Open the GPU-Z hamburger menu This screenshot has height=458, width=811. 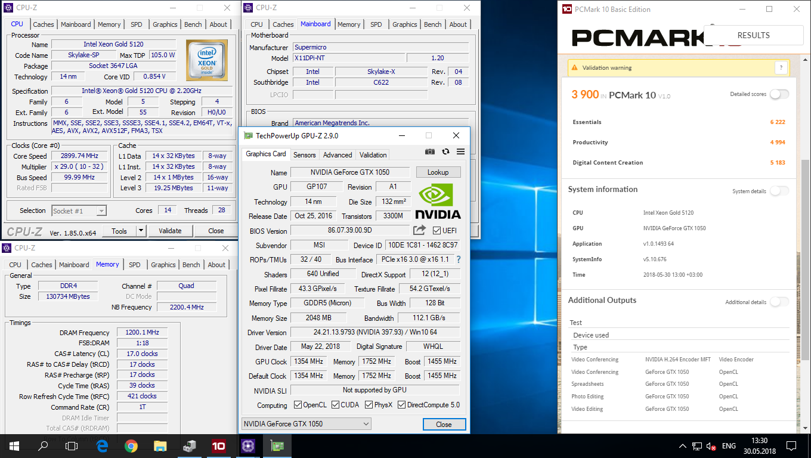click(x=460, y=152)
